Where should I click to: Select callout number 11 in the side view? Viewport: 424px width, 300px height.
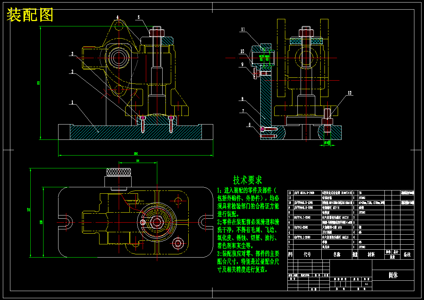243,29
